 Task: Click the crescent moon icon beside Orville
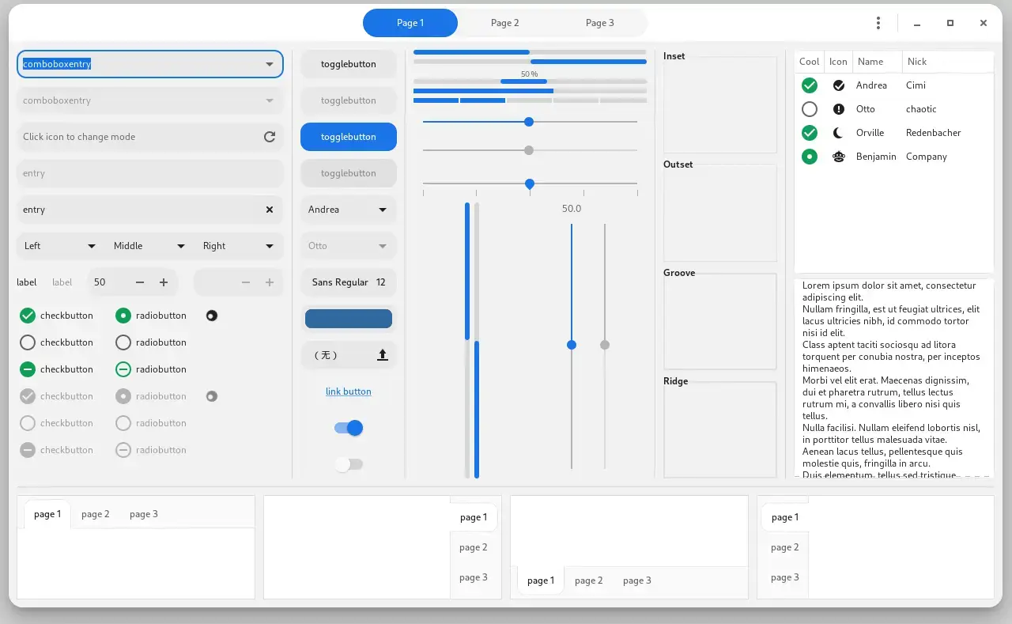coord(839,133)
